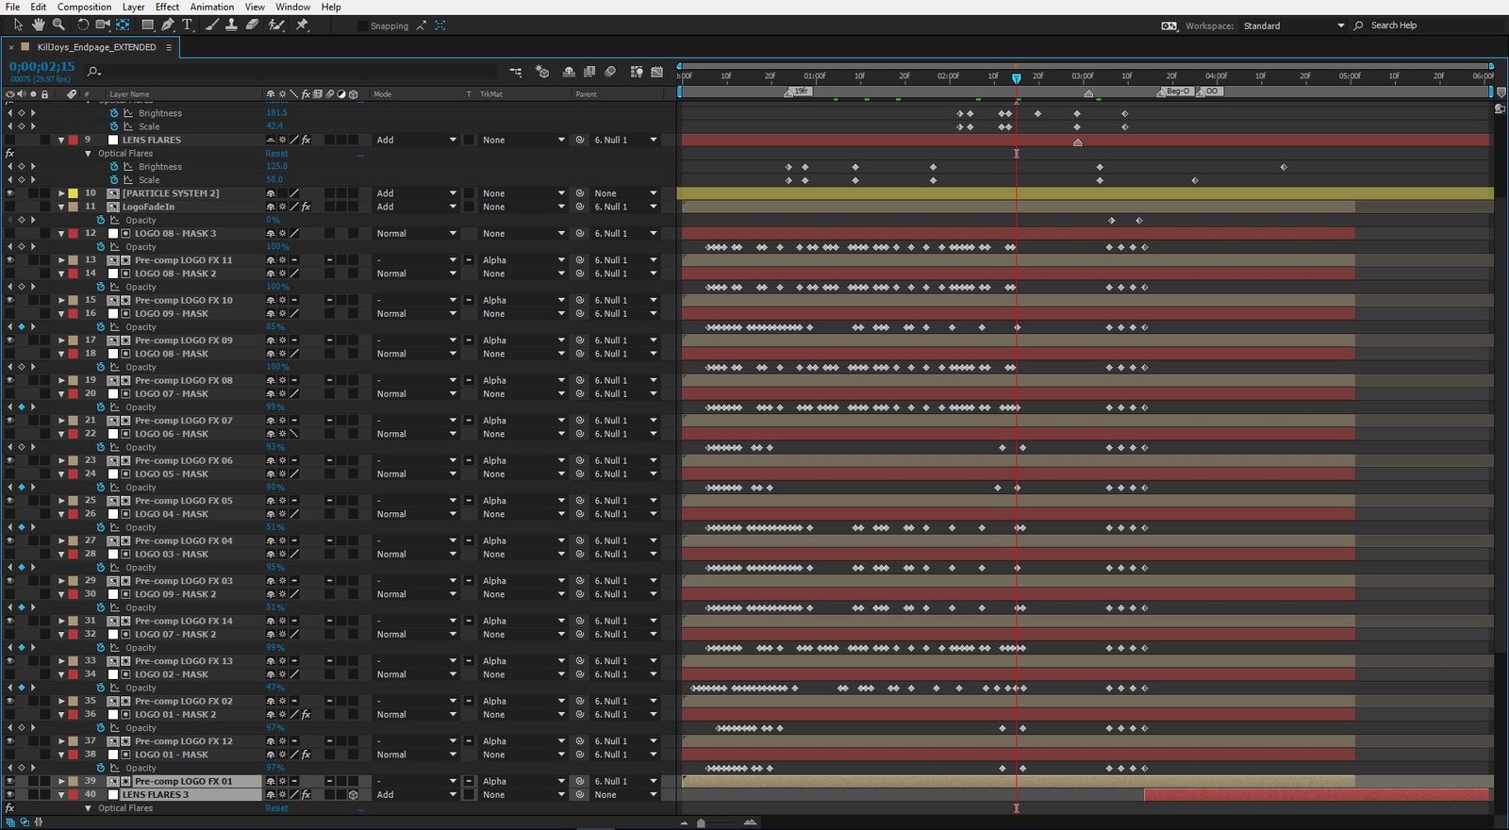
Task: Open the Workspace Standard dropdown
Action: pyautogui.click(x=1340, y=26)
